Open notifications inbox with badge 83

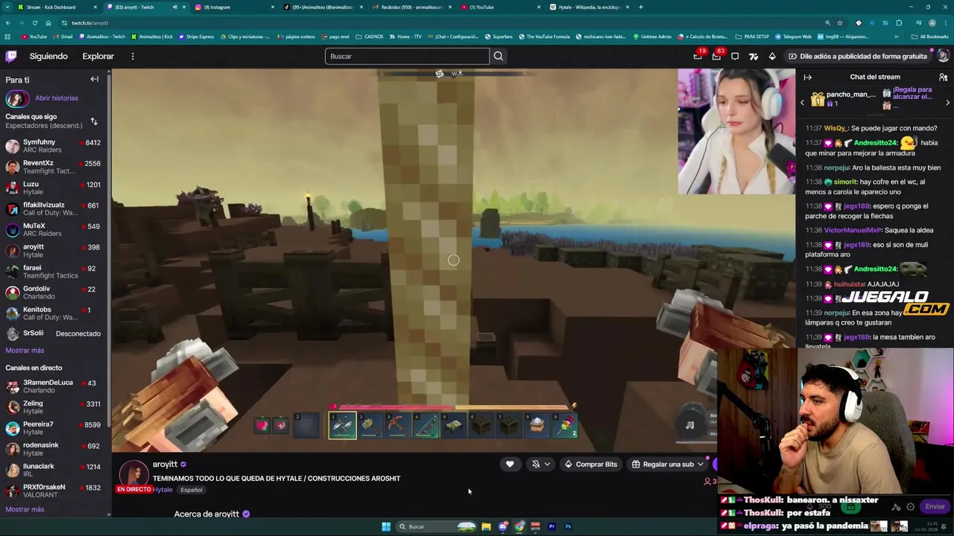716,57
